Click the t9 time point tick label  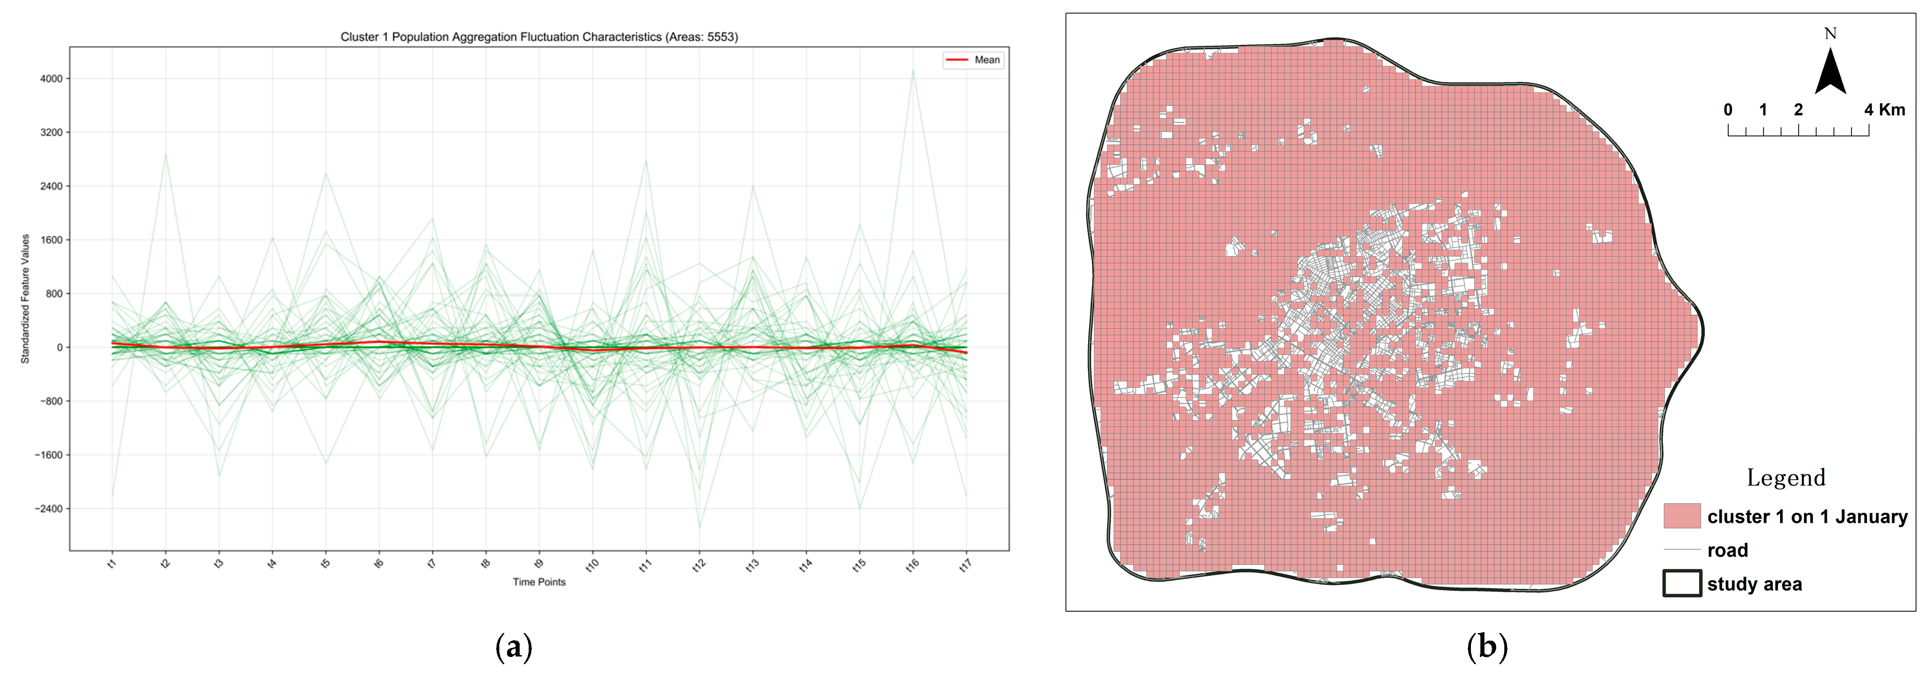(538, 564)
